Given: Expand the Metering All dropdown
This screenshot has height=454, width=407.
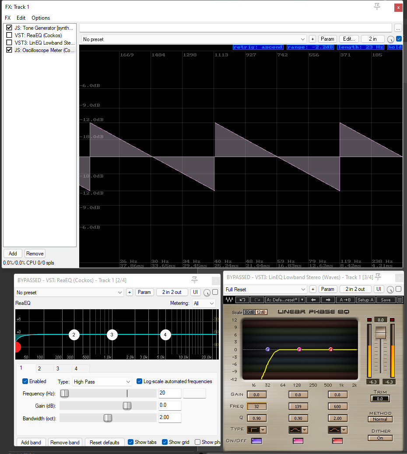Looking at the screenshot, I should pyautogui.click(x=204, y=303).
